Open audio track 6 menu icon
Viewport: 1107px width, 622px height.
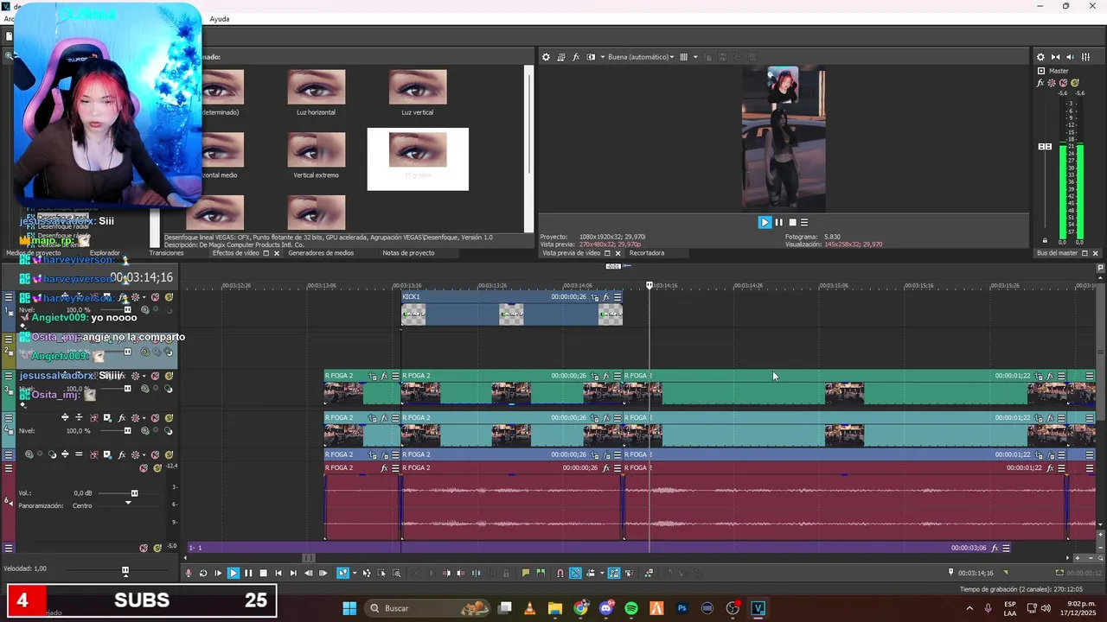pyautogui.click(x=9, y=467)
